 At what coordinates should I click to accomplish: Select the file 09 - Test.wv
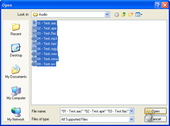click(x=44, y=64)
